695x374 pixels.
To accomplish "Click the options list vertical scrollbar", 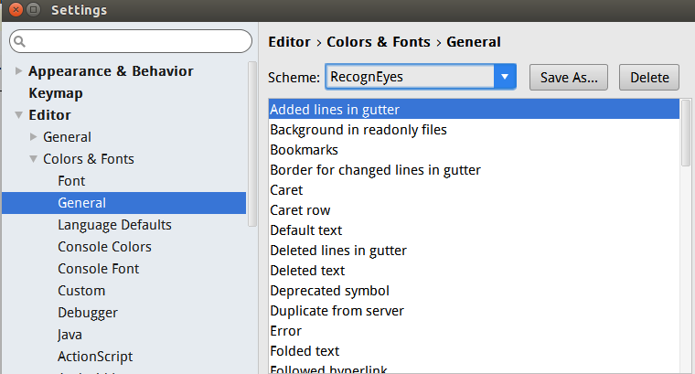I will (x=686, y=137).
